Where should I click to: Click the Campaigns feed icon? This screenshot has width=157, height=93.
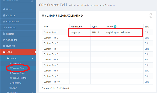tap(4, 40)
